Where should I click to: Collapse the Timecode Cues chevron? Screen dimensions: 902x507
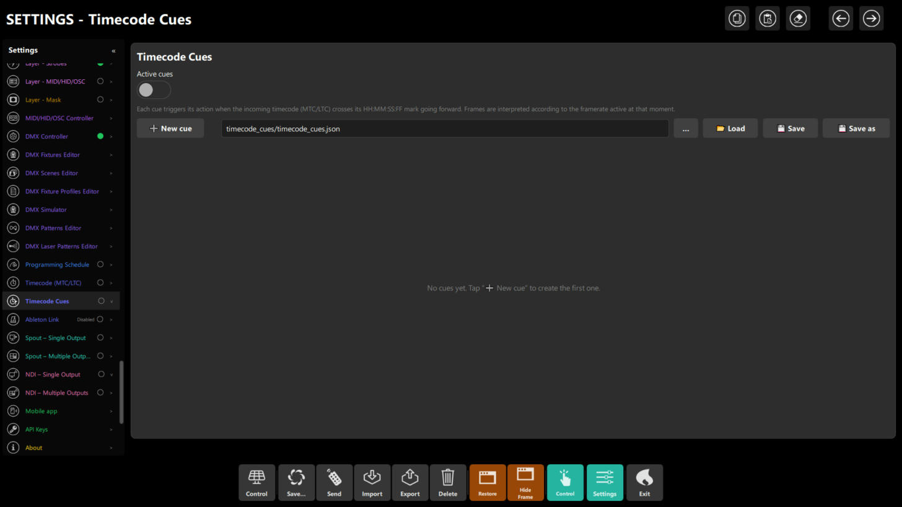[112, 301]
